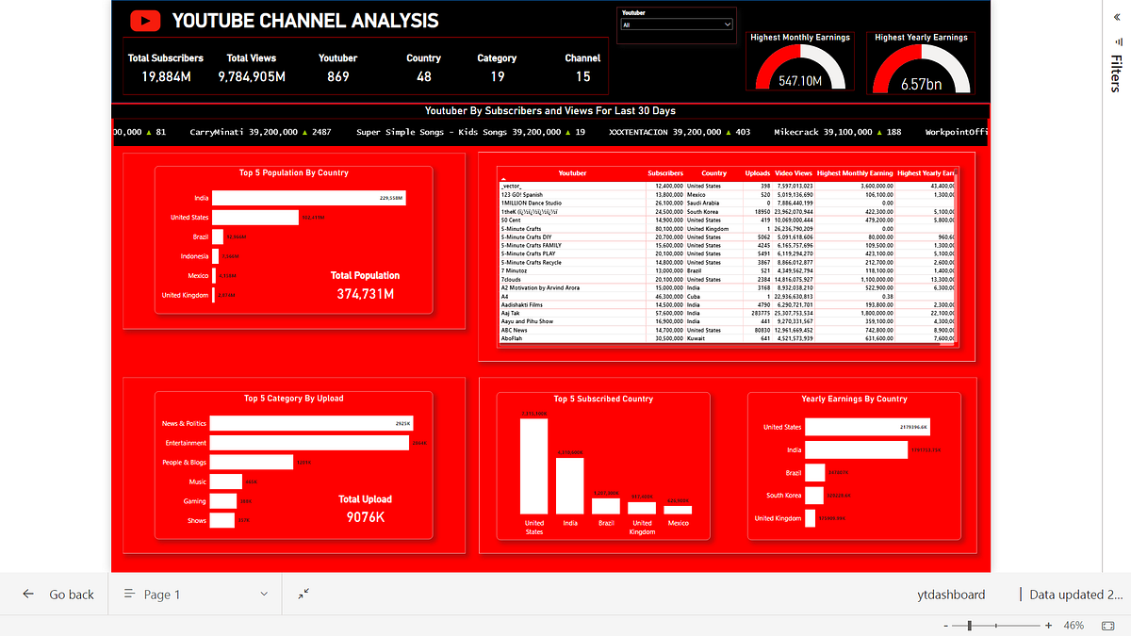Click the fit-to-width icon at bottom right
The width and height of the screenshot is (1131, 636).
pyautogui.click(x=1107, y=625)
